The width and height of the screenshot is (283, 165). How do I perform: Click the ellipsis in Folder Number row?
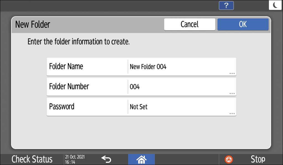point(232,94)
